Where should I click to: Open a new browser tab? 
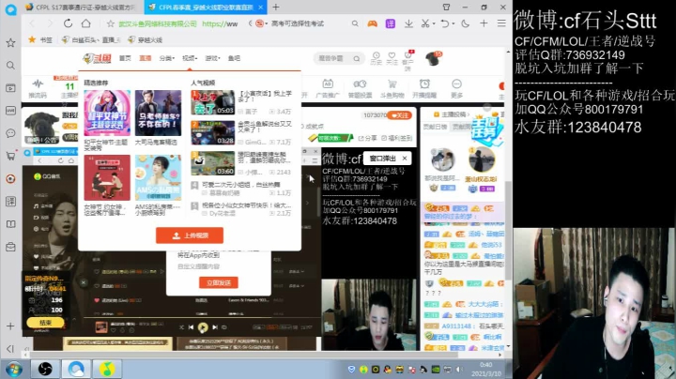tap(276, 7)
